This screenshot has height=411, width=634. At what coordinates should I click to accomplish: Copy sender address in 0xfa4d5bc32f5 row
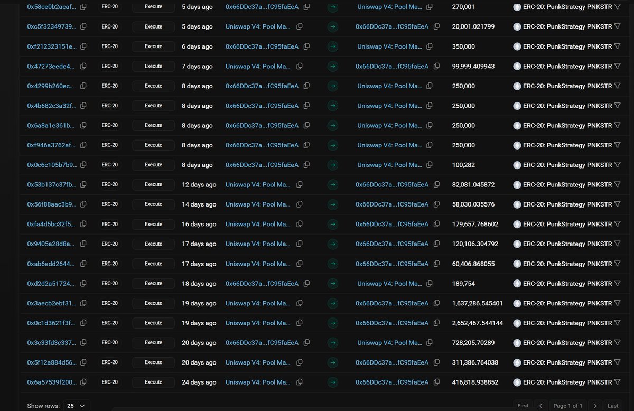coord(300,224)
